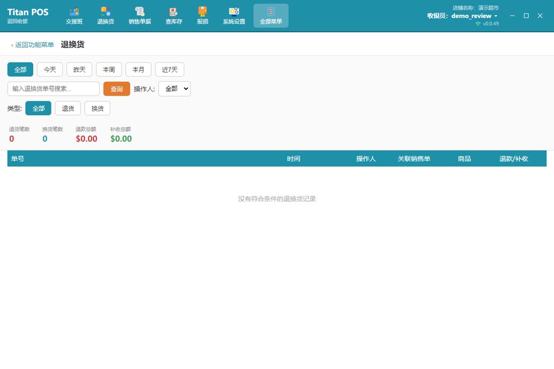
Task: Select the 全部 type filter
Action: (x=38, y=108)
